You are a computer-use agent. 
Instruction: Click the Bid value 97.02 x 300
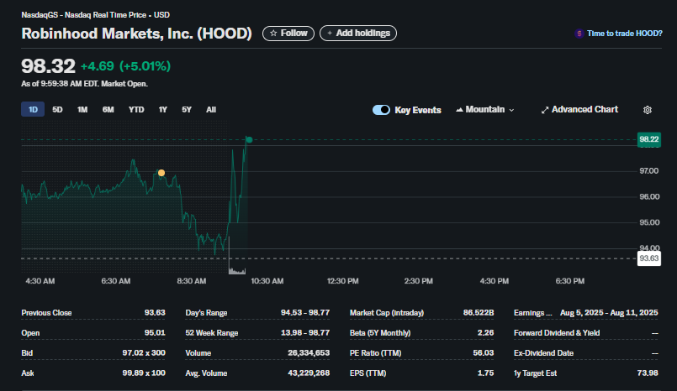point(144,353)
